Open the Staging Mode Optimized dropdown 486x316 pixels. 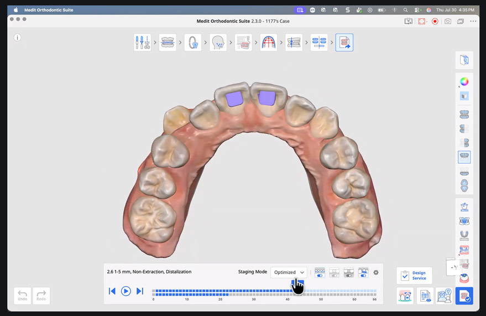[x=289, y=272]
